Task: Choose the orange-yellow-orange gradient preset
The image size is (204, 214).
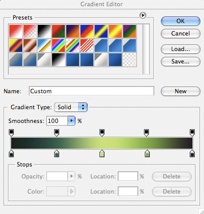Action: coord(115,31)
